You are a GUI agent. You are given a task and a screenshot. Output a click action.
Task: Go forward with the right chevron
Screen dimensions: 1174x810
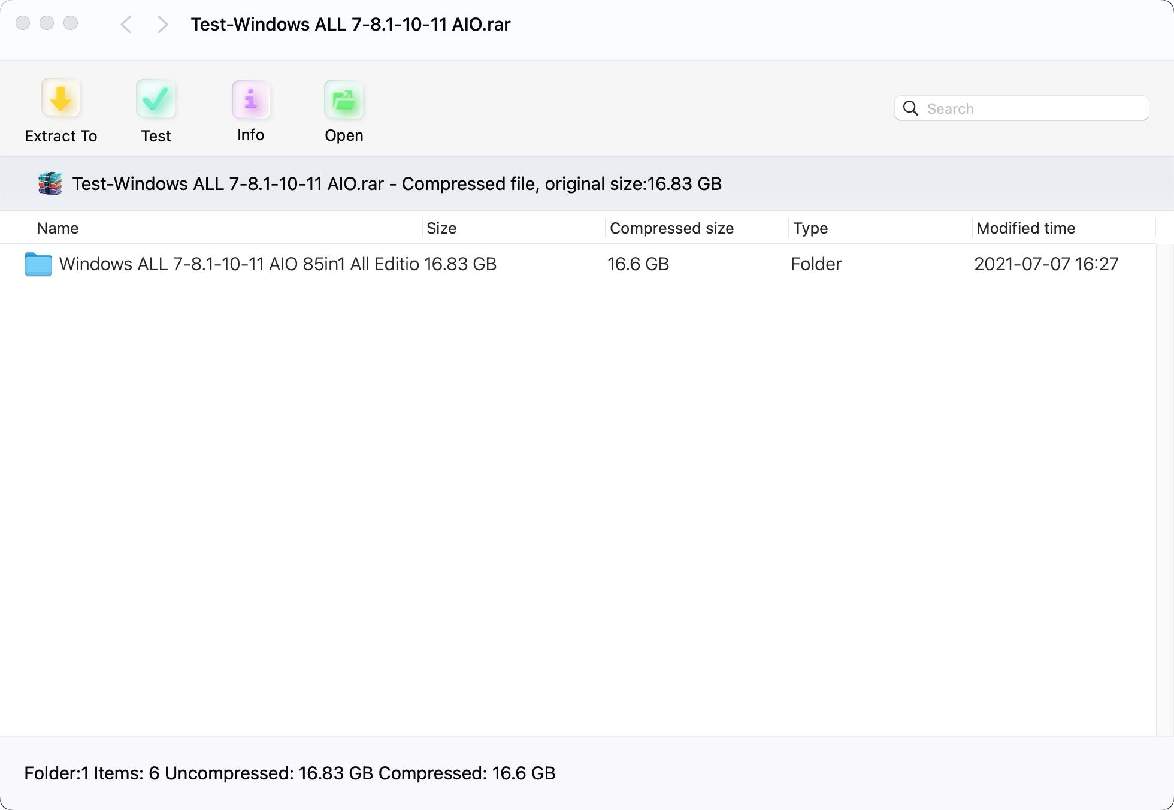coord(162,25)
